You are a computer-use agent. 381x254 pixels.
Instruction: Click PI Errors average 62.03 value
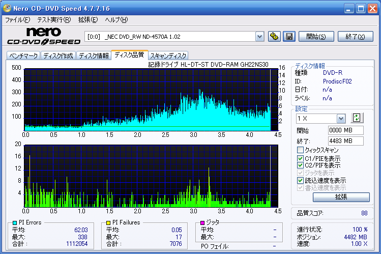[81, 230]
